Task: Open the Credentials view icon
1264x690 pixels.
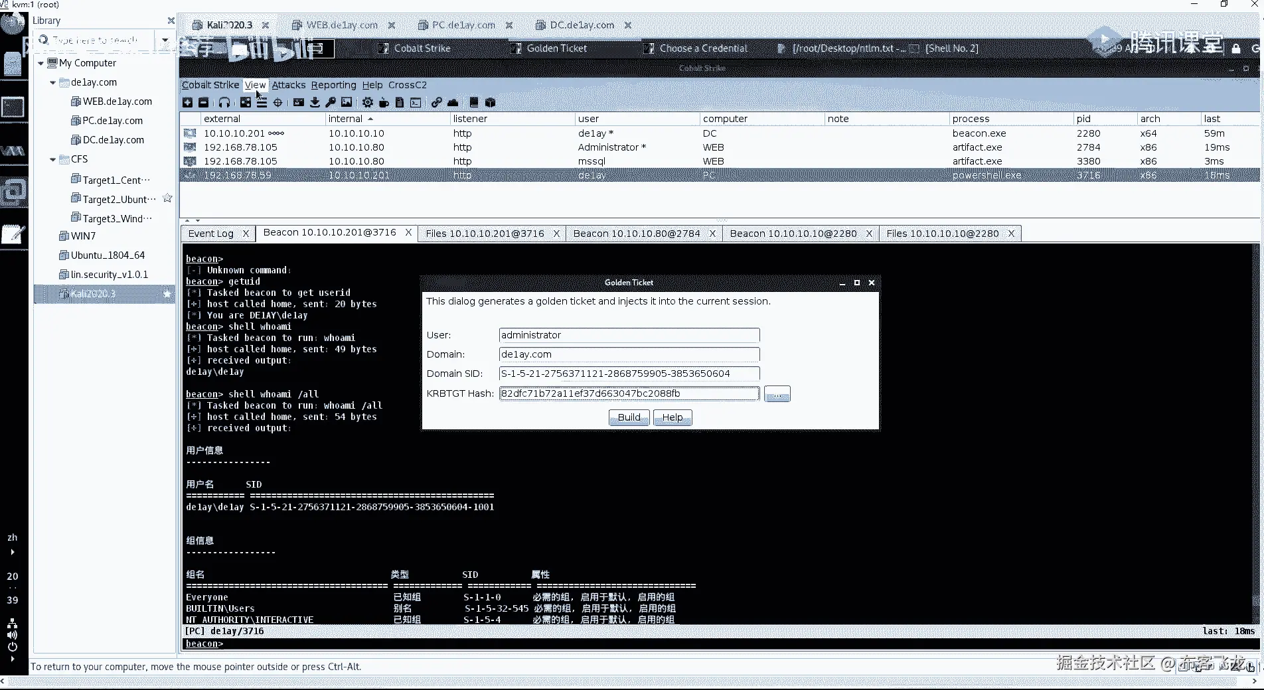Action: pos(299,102)
